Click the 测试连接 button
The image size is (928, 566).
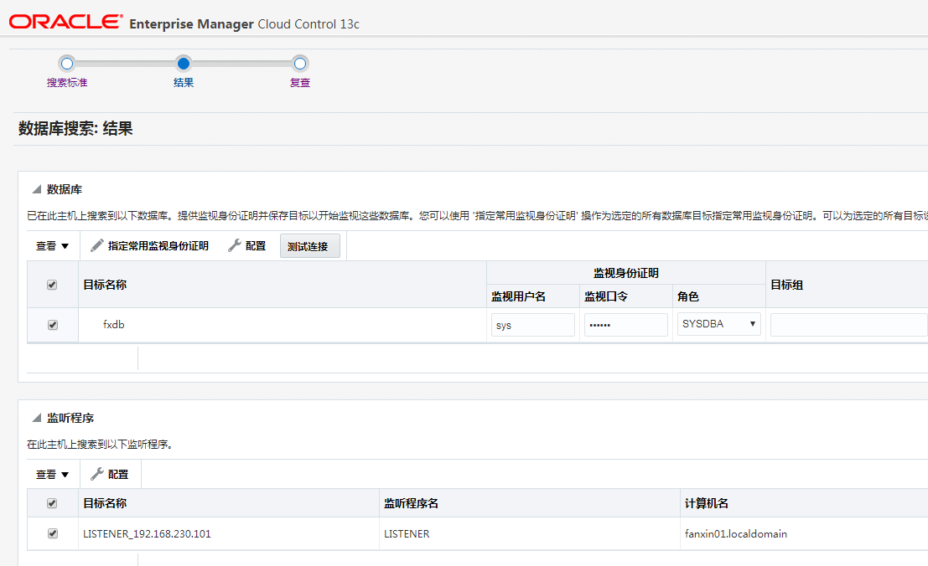coord(310,244)
